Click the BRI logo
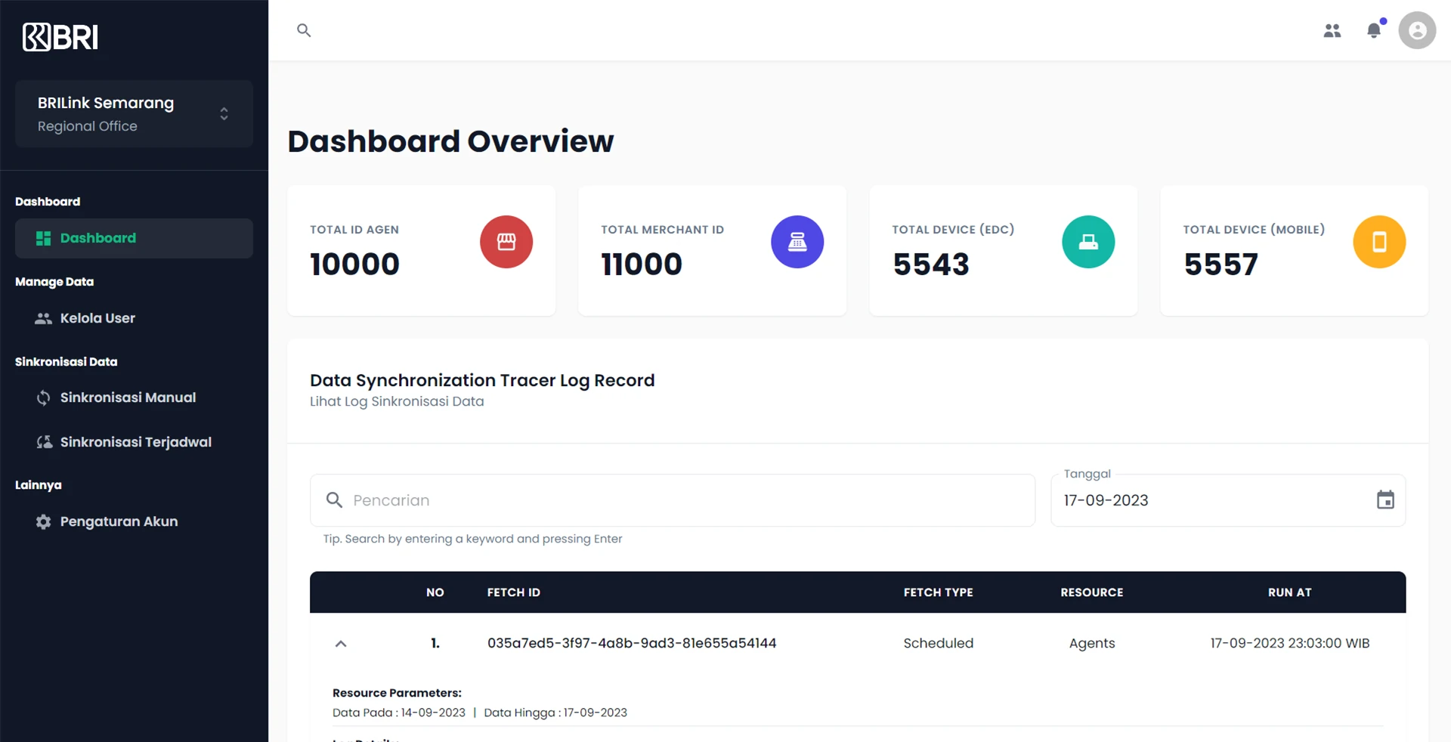The width and height of the screenshot is (1451, 742). point(60,37)
